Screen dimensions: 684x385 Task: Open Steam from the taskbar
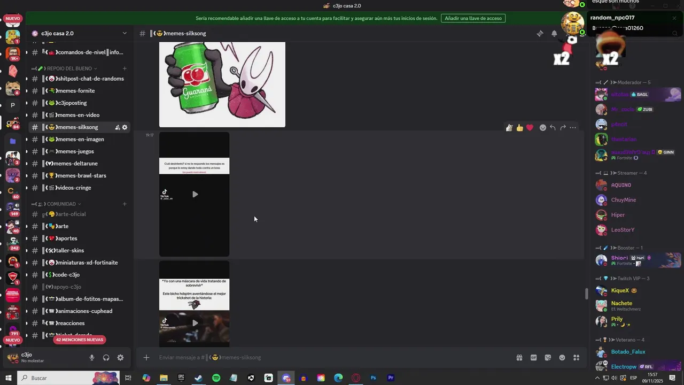tap(198, 378)
